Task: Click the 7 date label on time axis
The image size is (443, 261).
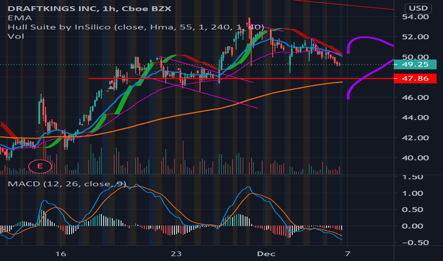Action: tap(347, 254)
